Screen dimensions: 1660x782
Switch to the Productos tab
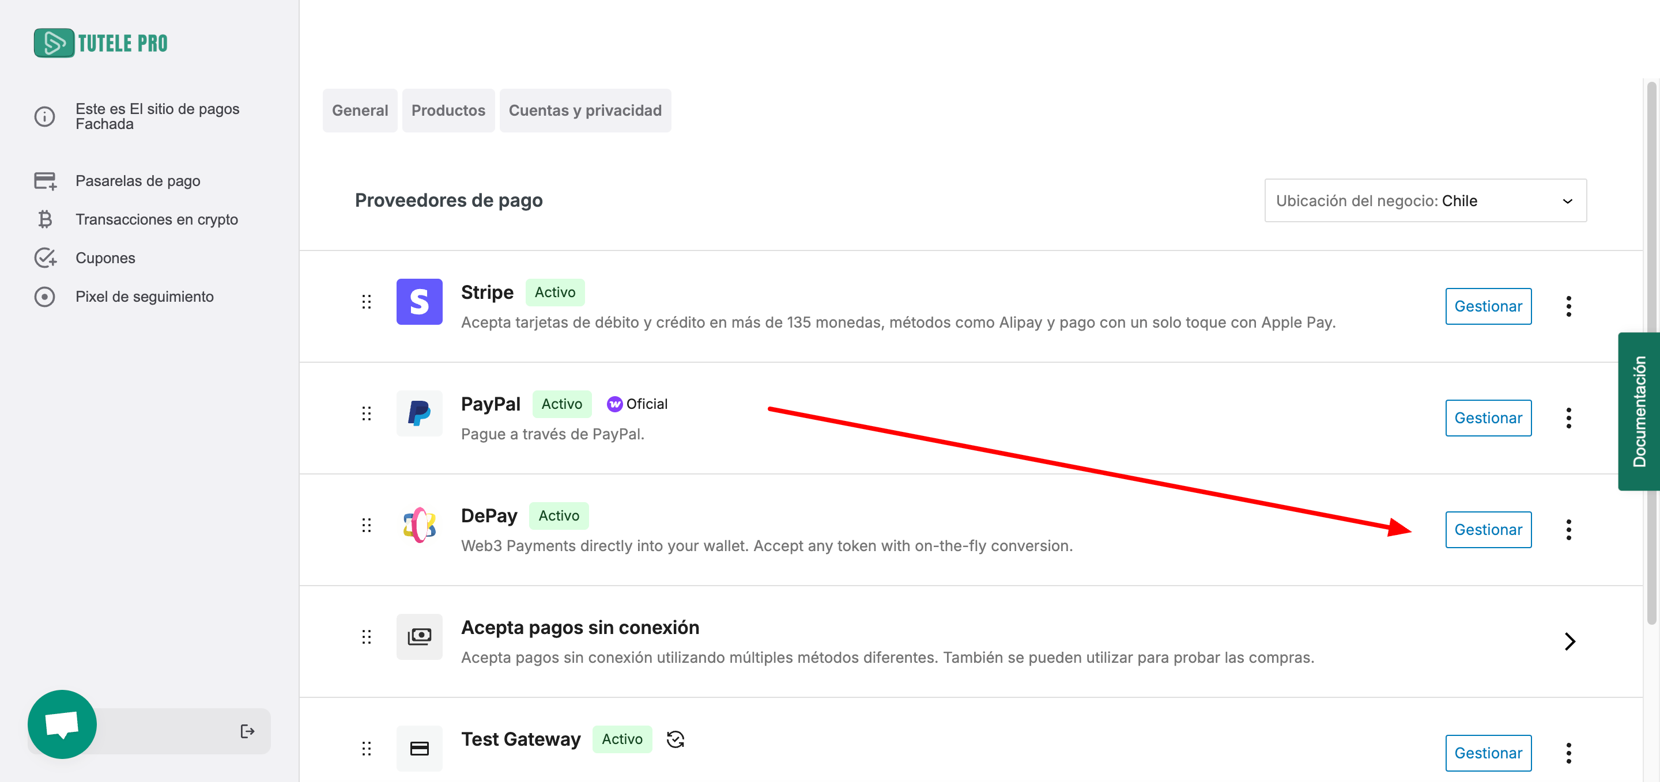(448, 111)
